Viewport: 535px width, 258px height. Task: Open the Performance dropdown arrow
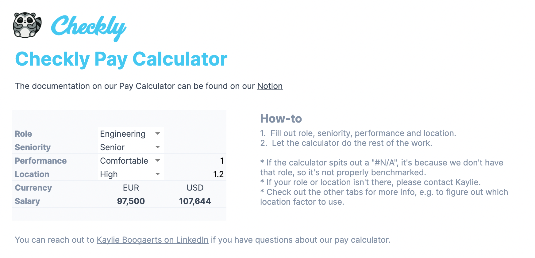pyautogui.click(x=158, y=161)
